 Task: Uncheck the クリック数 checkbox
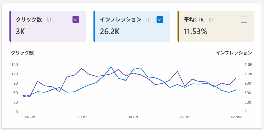[x=76, y=19]
